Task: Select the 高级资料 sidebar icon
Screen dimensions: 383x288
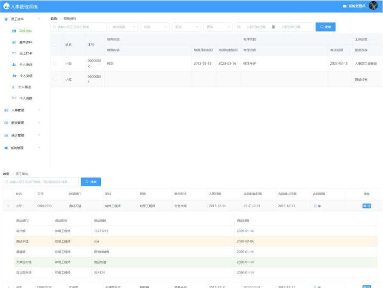Action: click(x=14, y=31)
